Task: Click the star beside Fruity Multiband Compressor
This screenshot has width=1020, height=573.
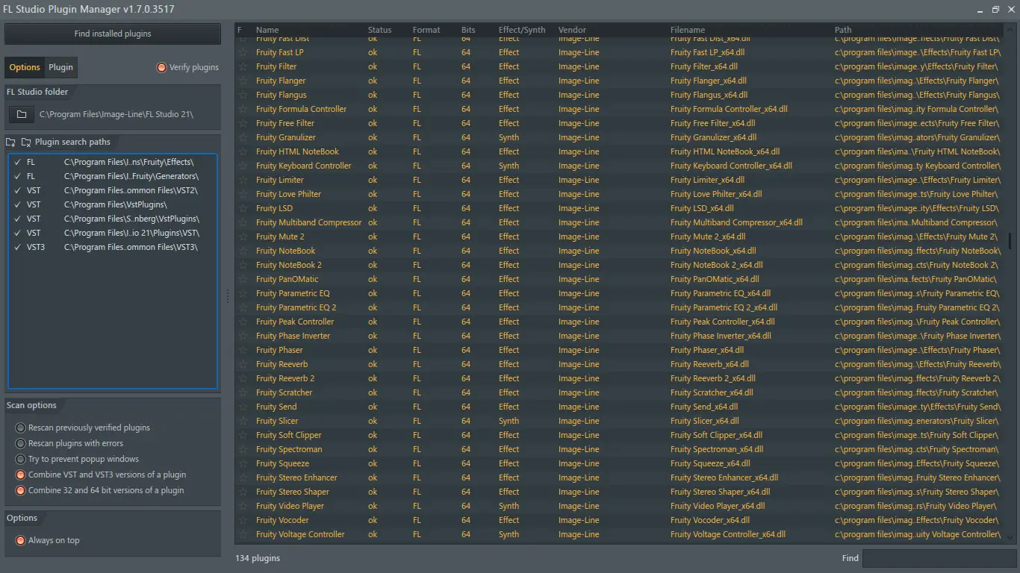Action: click(x=243, y=222)
